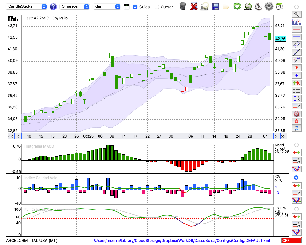
Task: Click the dashed lines grid tool
Action: coord(297,91)
